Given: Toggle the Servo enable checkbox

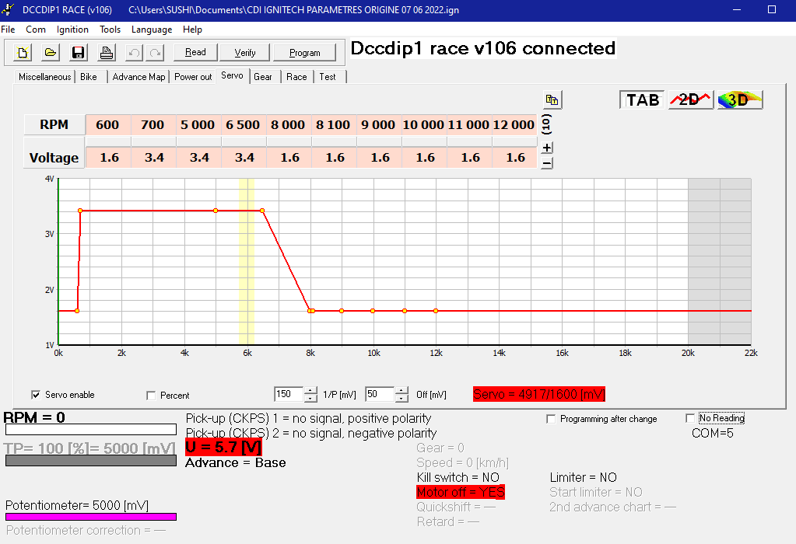Looking at the screenshot, I should (x=36, y=395).
